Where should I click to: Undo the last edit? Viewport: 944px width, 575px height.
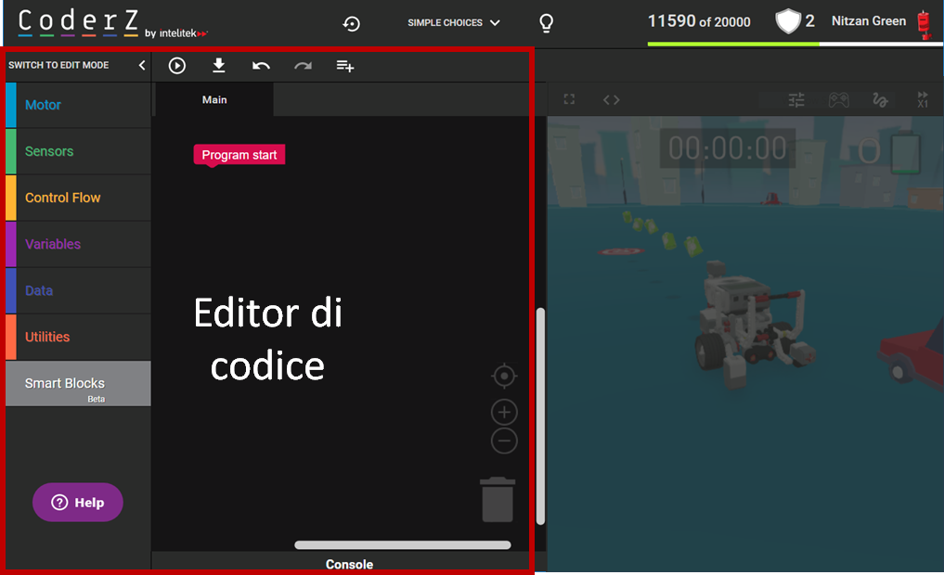261,66
